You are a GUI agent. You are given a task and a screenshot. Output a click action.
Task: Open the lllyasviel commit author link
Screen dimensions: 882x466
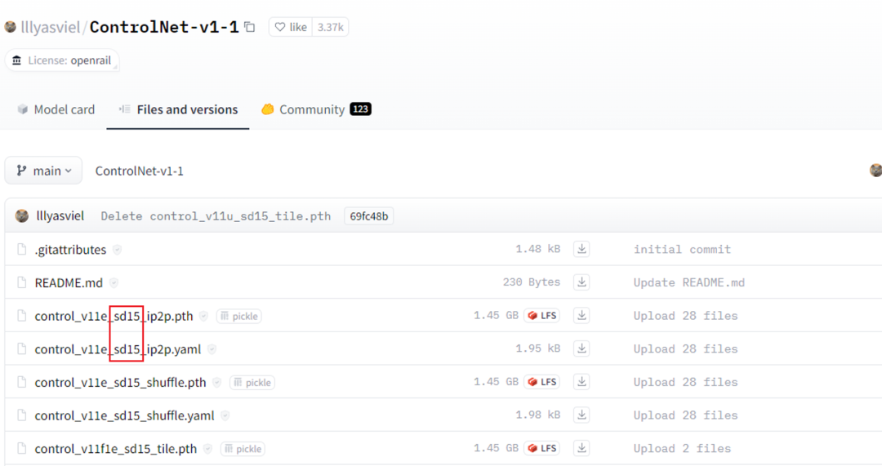pyautogui.click(x=60, y=215)
